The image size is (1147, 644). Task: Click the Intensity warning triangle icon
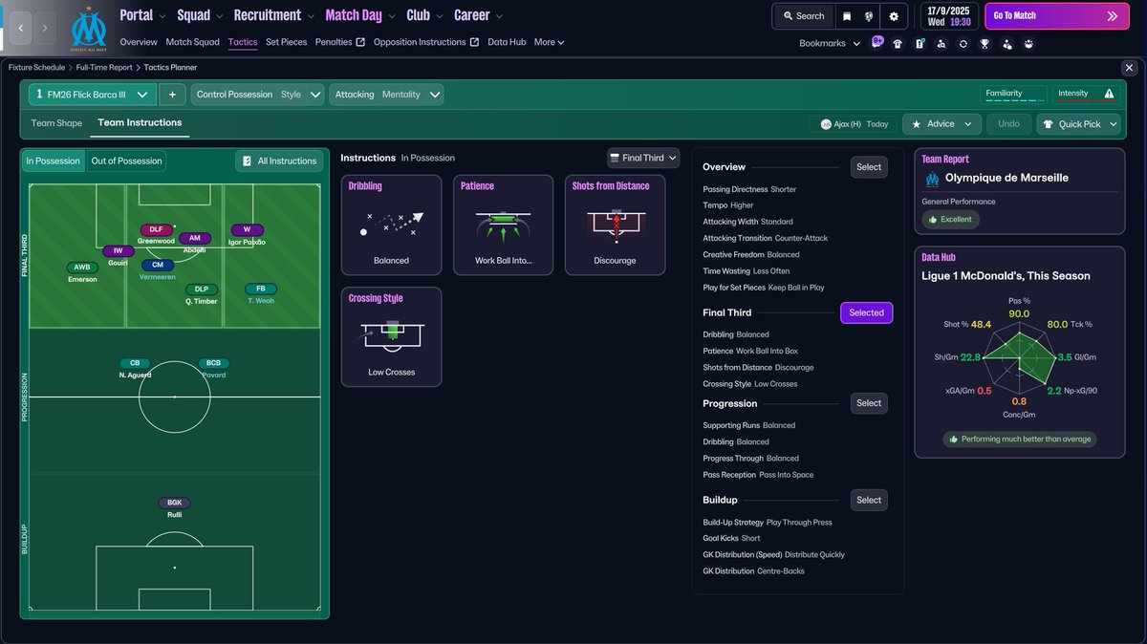tap(1109, 94)
